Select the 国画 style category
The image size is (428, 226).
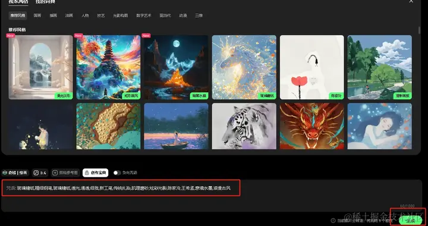37,15
